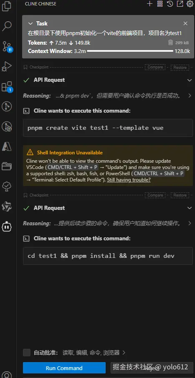195x378 pixels.
Task: Open Cline task history clock icon
Action: point(170,4)
